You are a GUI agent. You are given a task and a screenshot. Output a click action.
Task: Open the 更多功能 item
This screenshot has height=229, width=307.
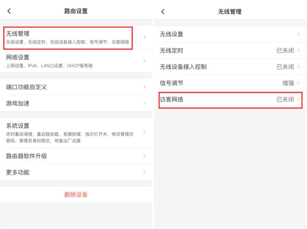pyautogui.click(x=17, y=172)
